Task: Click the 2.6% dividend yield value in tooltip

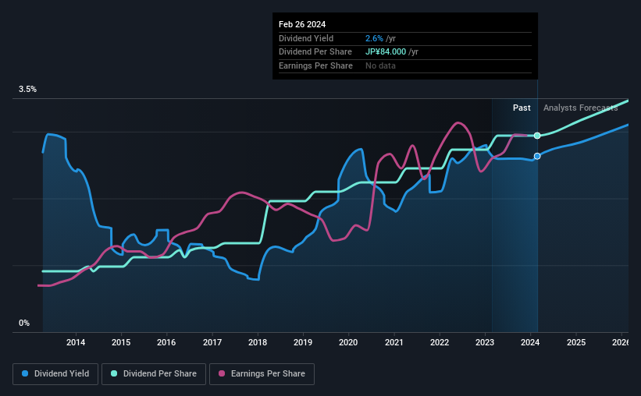Action: (x=374, y=38)
